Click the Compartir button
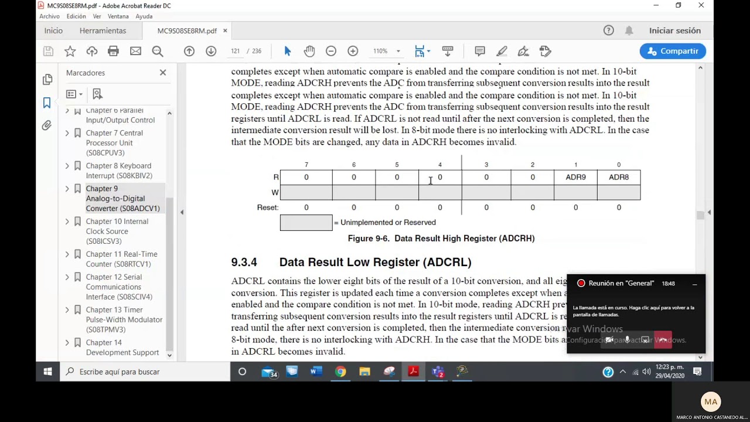This screenshot has height=422, width=750. click(x=673, y=51)
